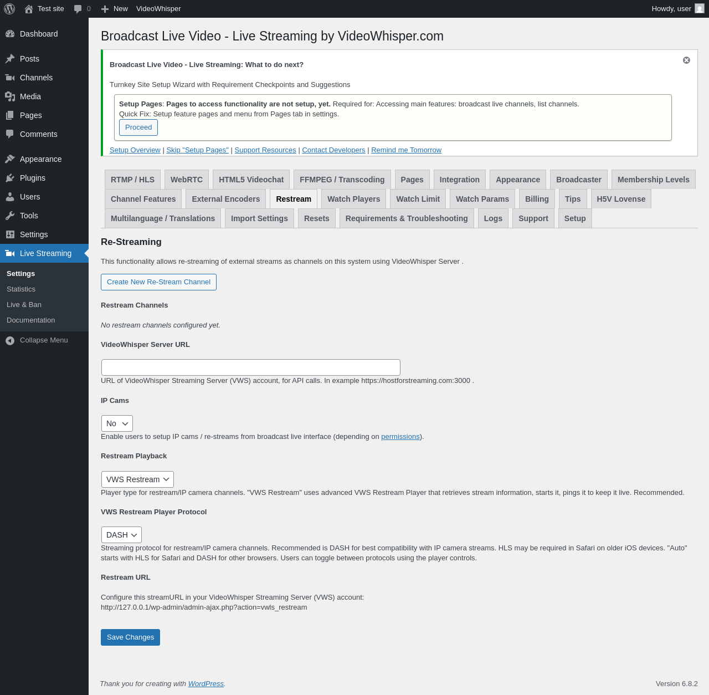Open the VWS Restream Player Protocol dropdown
709x695 pixels.
[x=121, y=535]
